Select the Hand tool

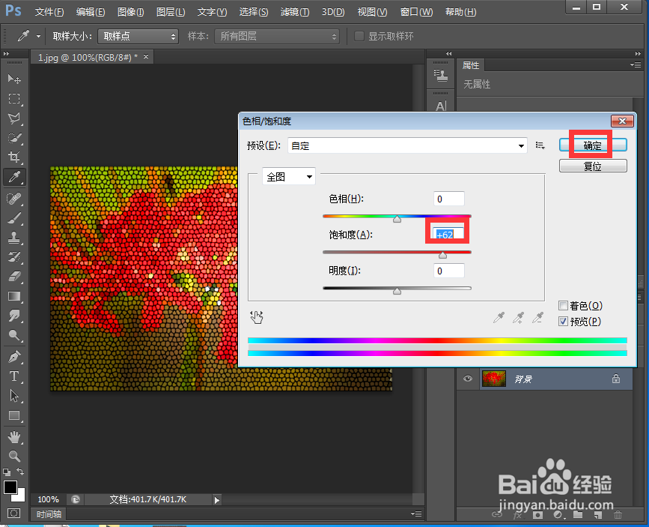[14, 437]
